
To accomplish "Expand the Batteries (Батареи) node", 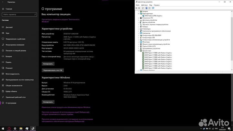I will (139, 11).
